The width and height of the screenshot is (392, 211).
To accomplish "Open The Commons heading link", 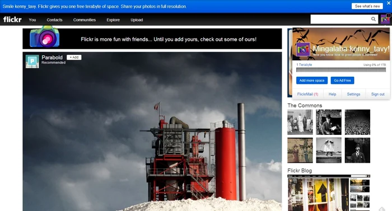I will tap(305, 105).
